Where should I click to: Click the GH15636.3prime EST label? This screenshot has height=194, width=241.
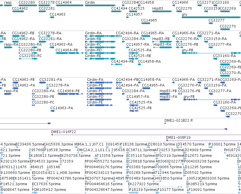pos(58,144)
